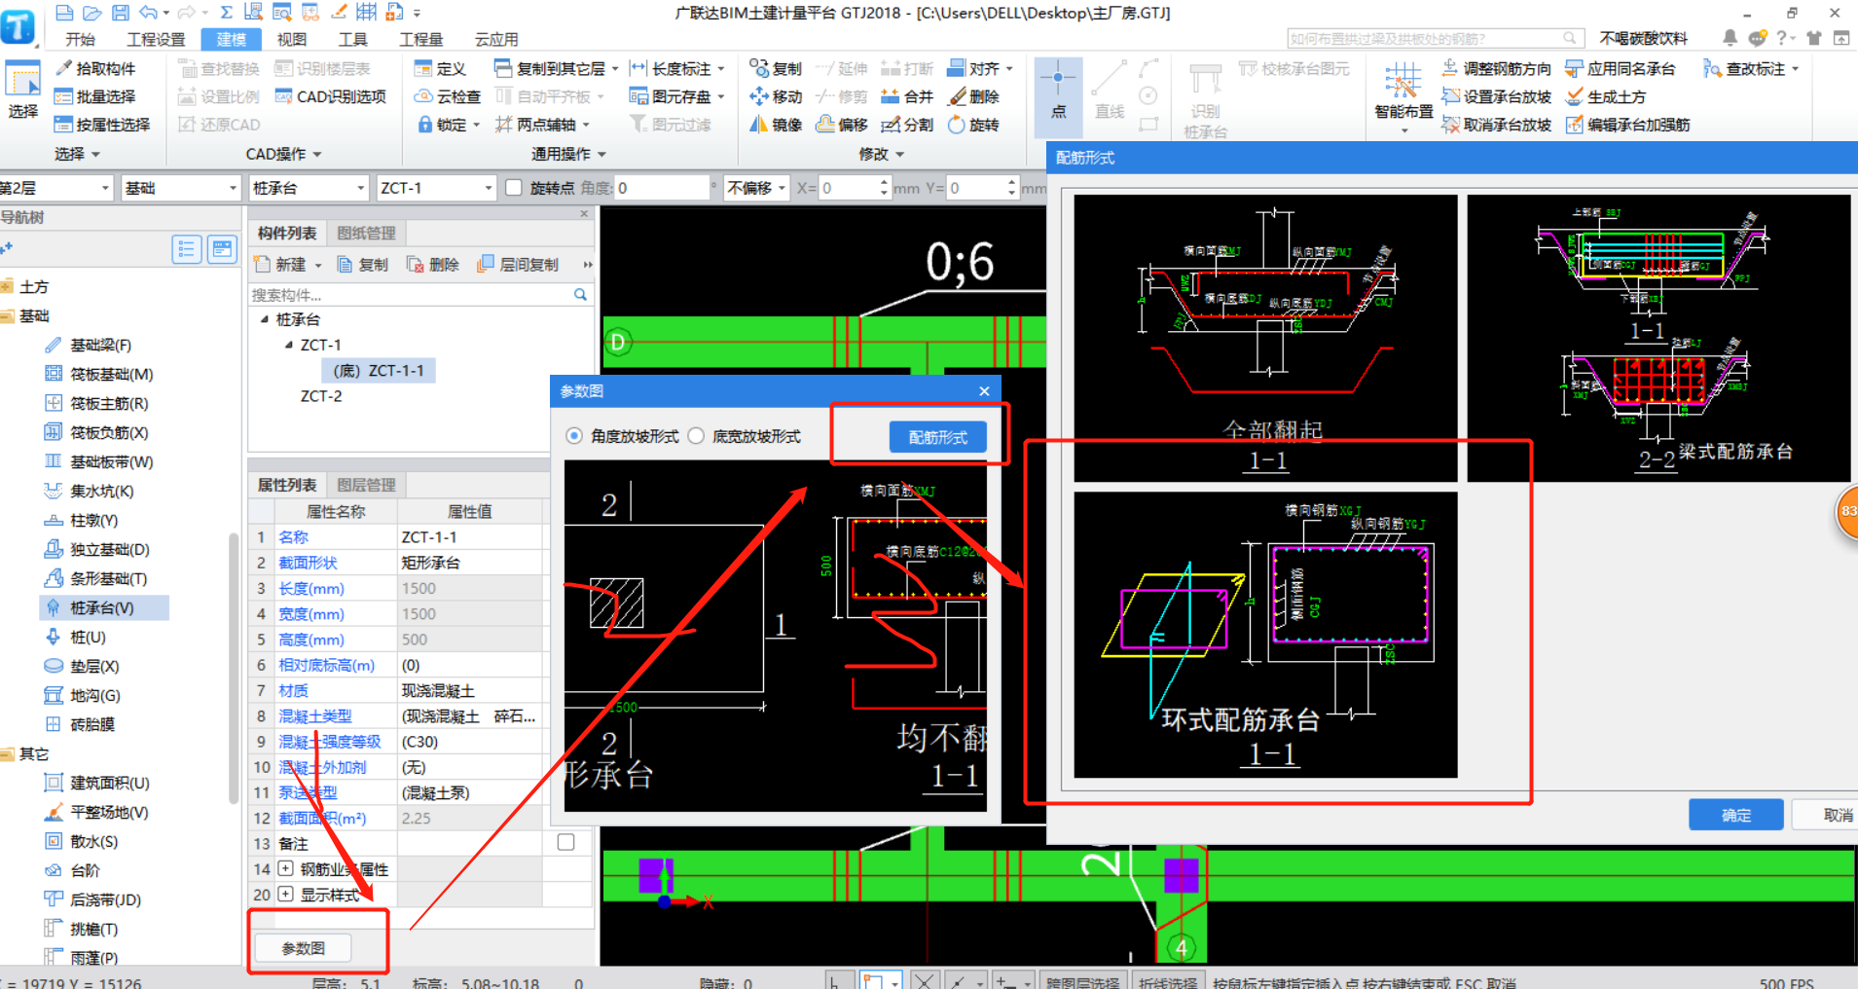Screen dimensions: 1858x989
Task: Open the 云应用 ribbon tab
Action: pos(495,39)
